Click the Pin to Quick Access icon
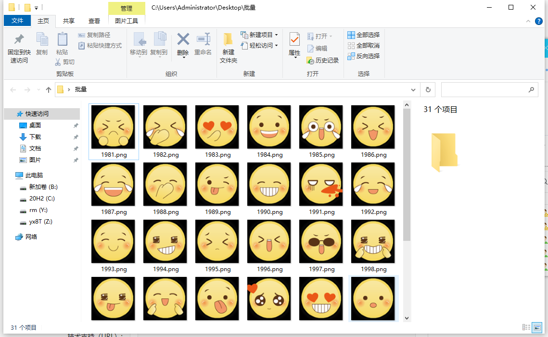 pos(19,40)
